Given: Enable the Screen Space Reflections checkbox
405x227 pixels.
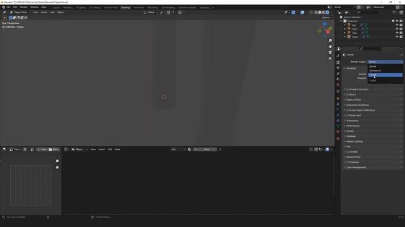Looking at the screenshot, I should (347, 110).
